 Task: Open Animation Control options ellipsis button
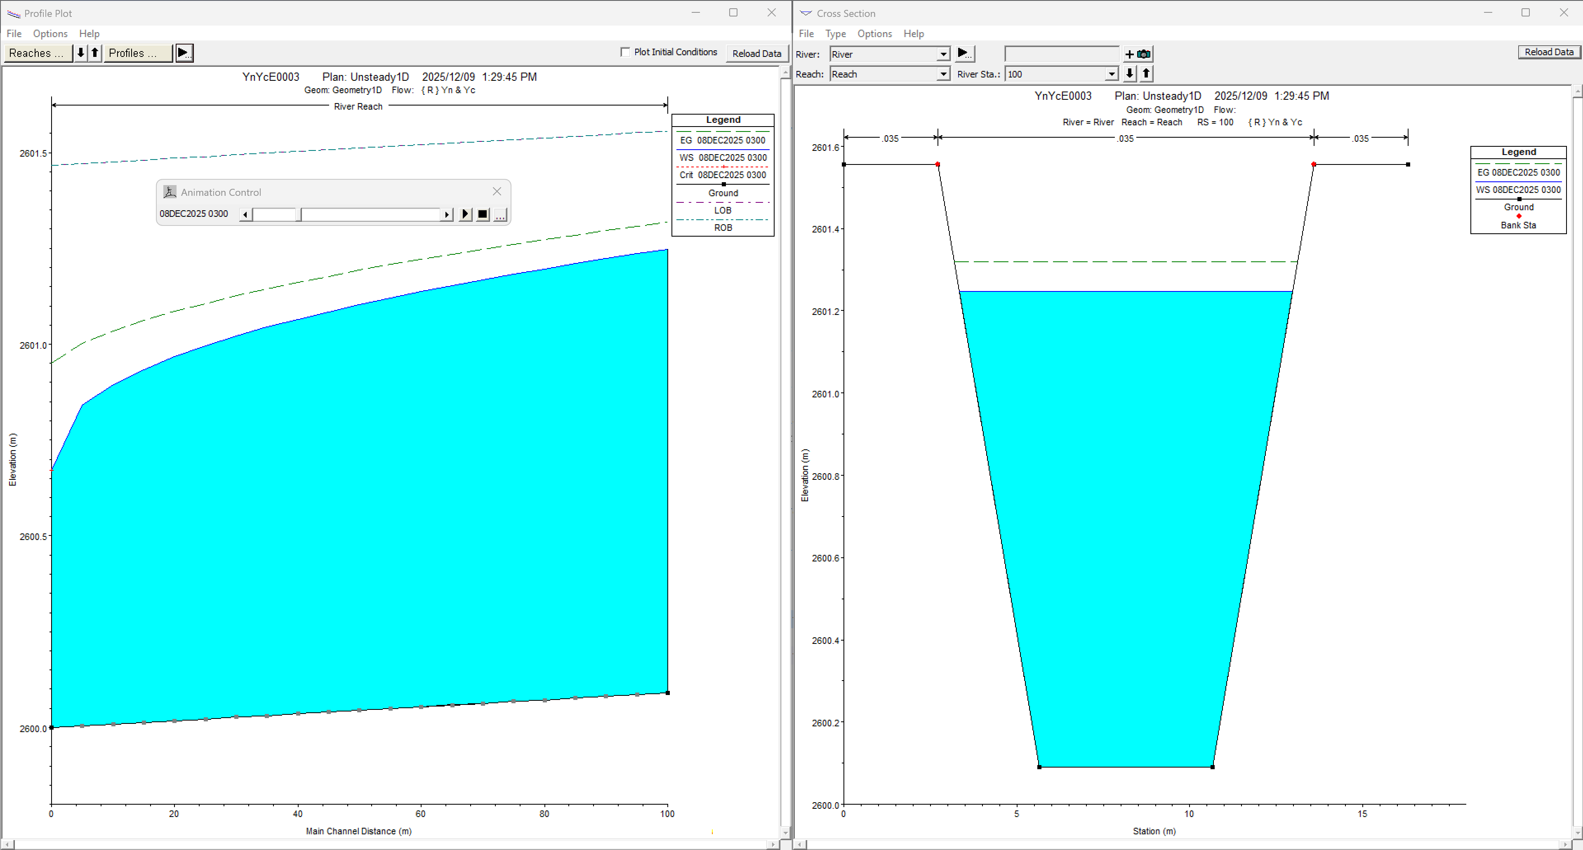click(x=500, y=214)
